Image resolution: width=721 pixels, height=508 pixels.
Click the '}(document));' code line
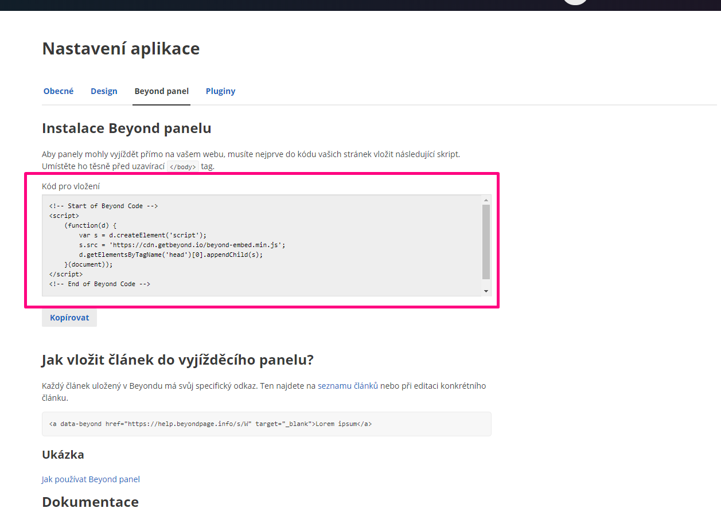(x=89, y=264)
